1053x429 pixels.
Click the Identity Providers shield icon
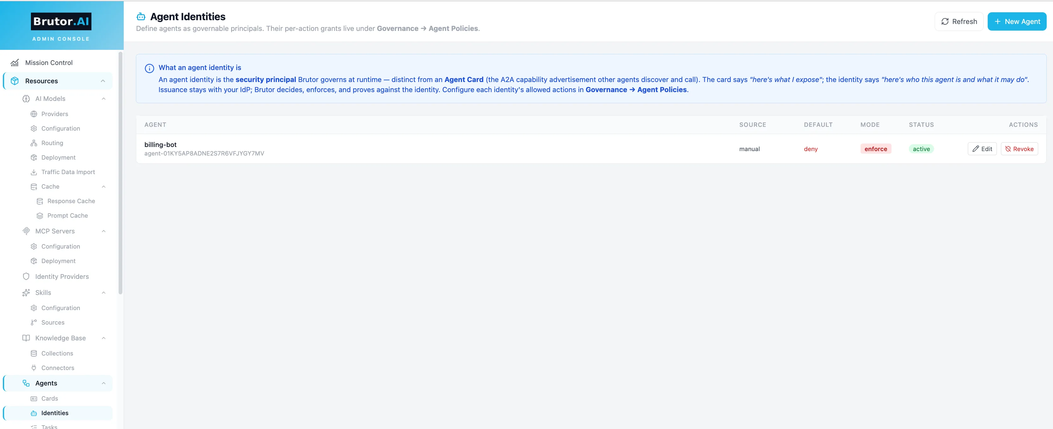(x=26, y=277)
